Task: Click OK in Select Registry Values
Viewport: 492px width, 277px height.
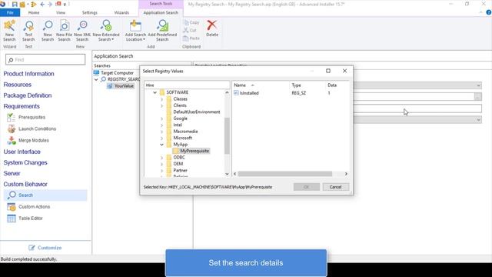Action: (307, 187)
